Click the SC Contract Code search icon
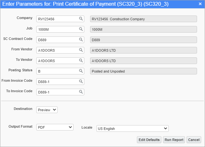 tap(81, 40)
